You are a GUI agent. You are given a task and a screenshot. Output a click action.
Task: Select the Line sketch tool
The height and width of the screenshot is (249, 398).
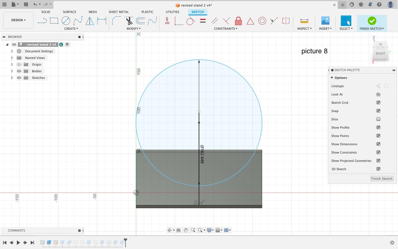pos(42,21)
